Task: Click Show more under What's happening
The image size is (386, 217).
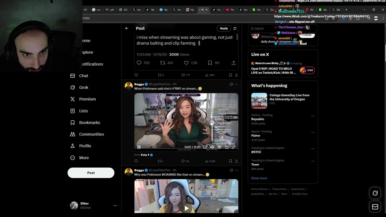Action: (259, 178)
